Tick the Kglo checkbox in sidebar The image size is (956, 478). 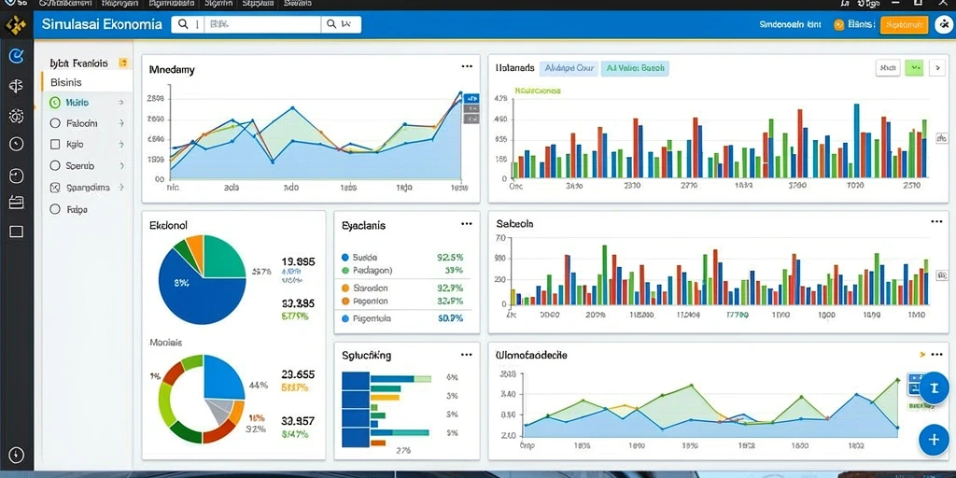pyautogui.click(x=55, y=145)
